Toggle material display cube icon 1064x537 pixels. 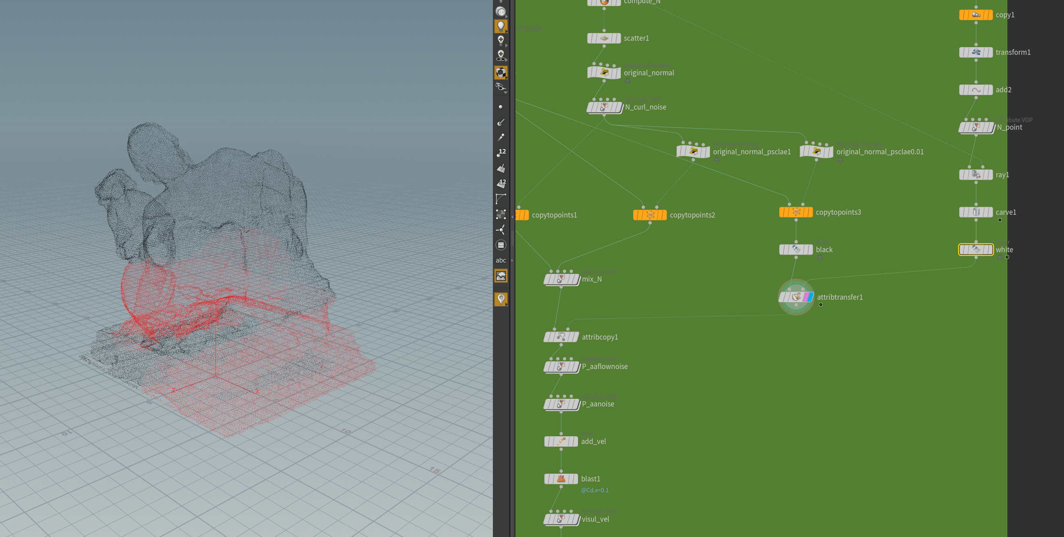coord(501,73)
